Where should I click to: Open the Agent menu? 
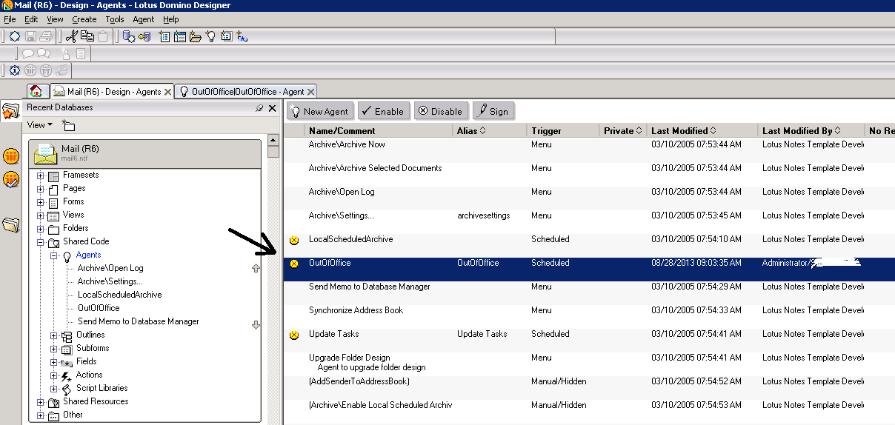143,19
